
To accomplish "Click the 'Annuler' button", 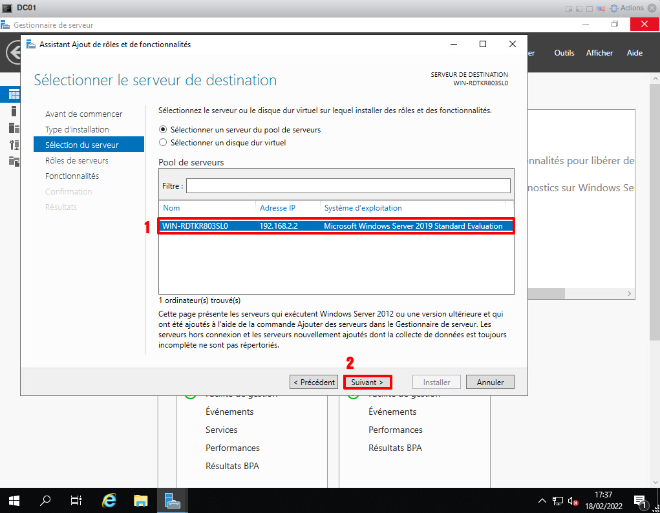I will click(x=490, y=382).
